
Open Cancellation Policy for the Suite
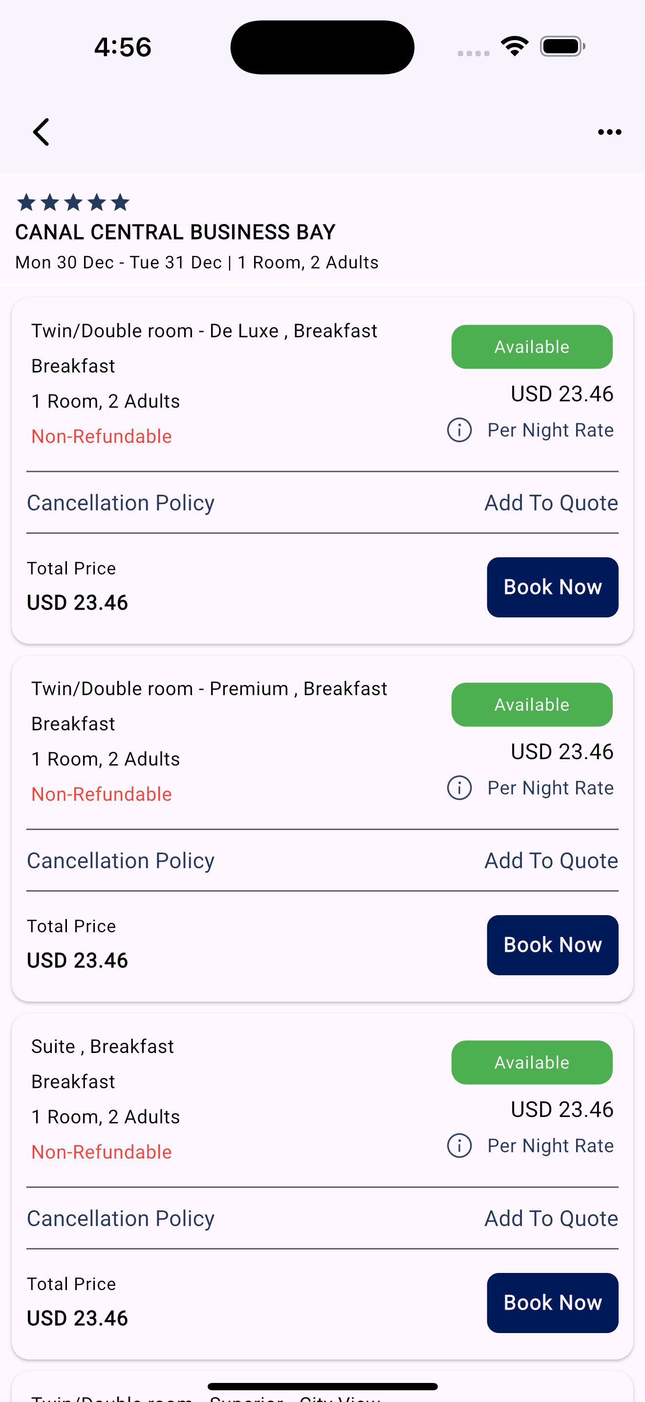(x=121, y=1218)
